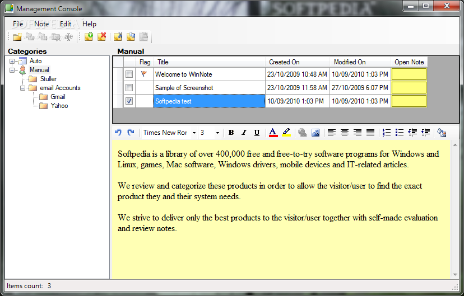Open the Help menu
The image size is (464, 296).
(x=89, y=24)
